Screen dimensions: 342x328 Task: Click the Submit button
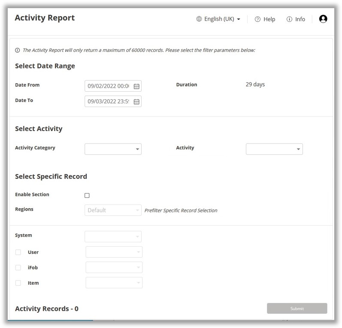pos(297,308)
